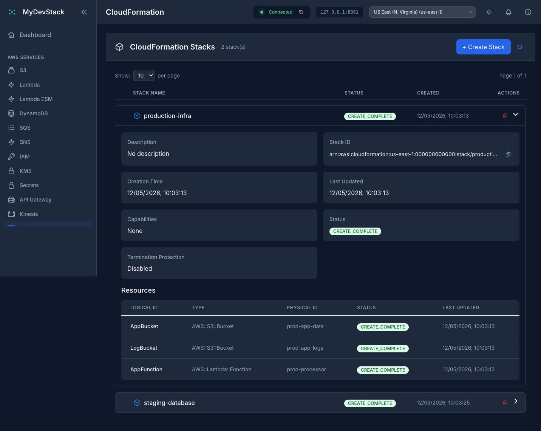Open the US East region dropdown
The image size is (541, 431).
click(422, 12)
